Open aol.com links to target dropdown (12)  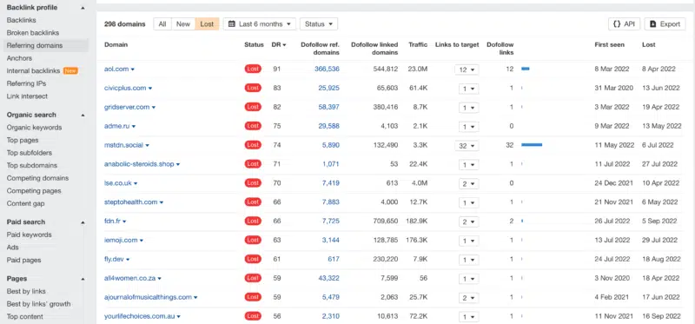click(x=467, y=69)
